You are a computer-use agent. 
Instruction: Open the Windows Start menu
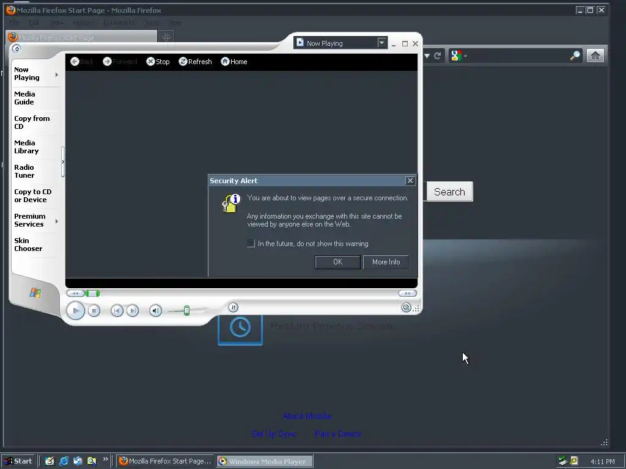click(x=19, y=461)
